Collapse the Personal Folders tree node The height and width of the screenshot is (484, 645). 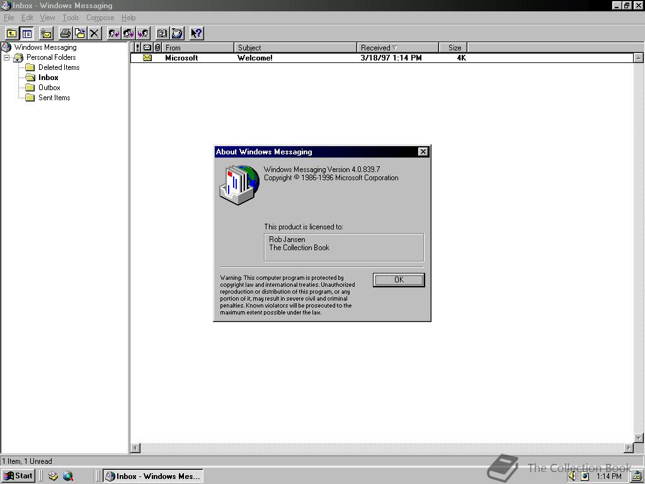(x=6, y=57)
